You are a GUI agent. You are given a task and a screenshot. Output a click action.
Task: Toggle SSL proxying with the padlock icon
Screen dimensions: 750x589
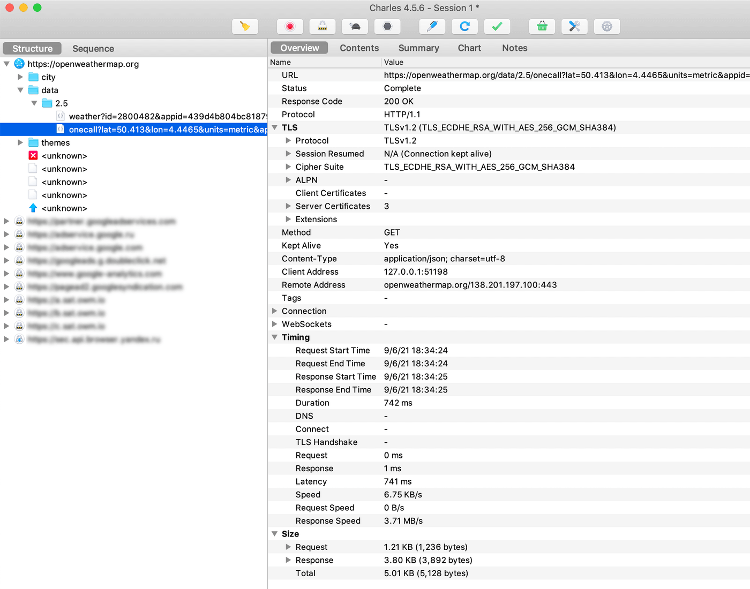[322, 26]
